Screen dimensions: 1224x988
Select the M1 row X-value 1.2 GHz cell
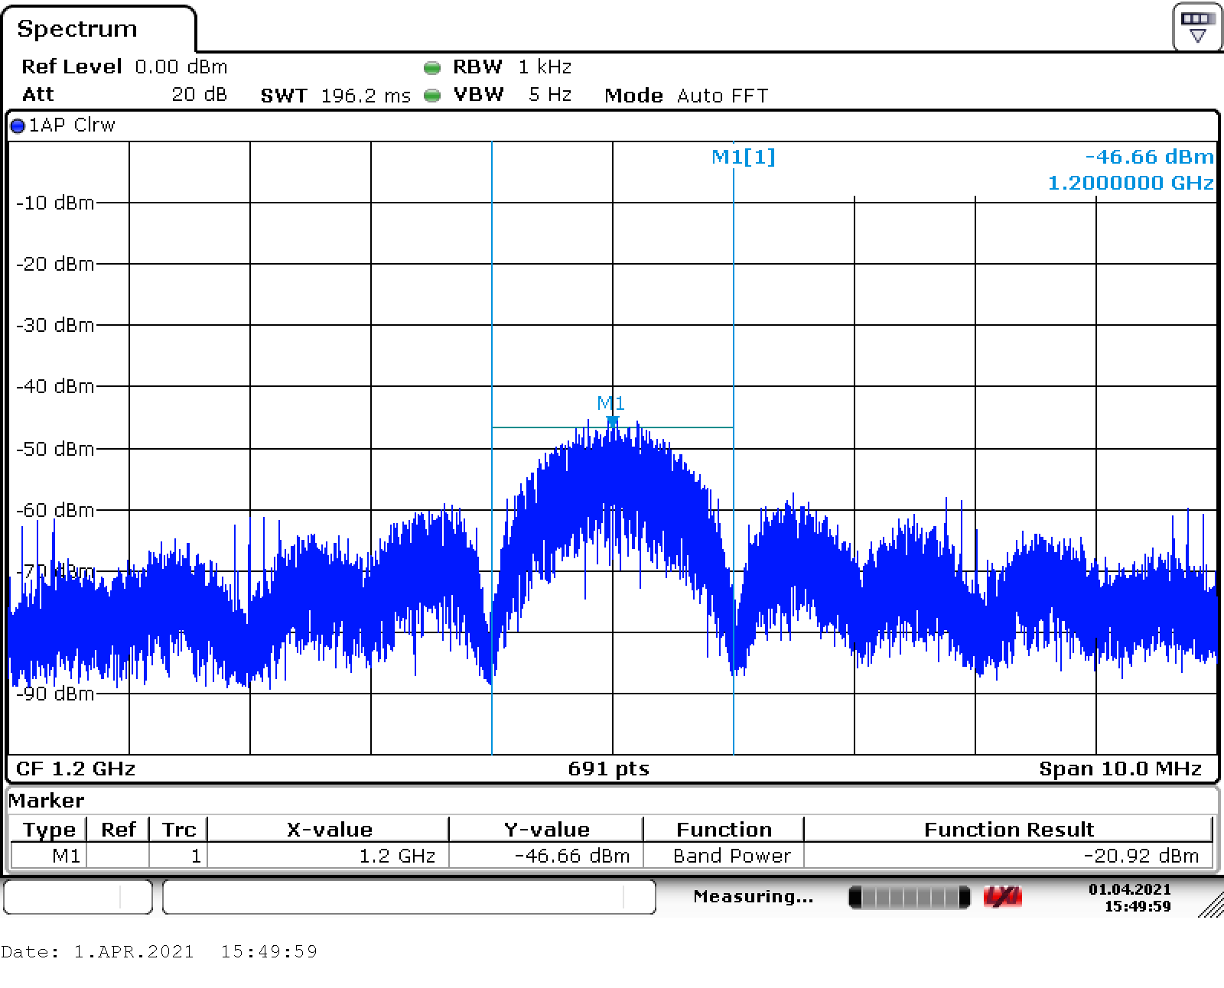pyautogui.click(x=328, y=856)
